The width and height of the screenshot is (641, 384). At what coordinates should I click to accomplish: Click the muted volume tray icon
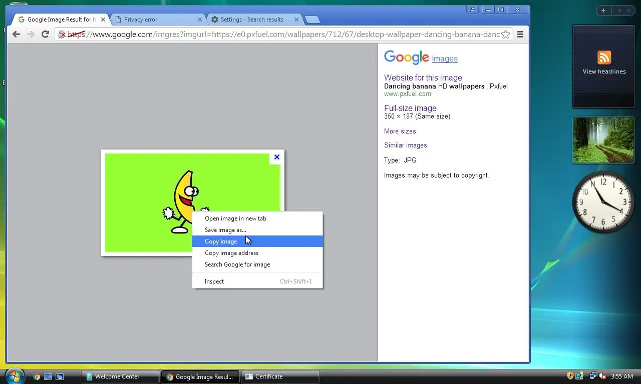603,376
